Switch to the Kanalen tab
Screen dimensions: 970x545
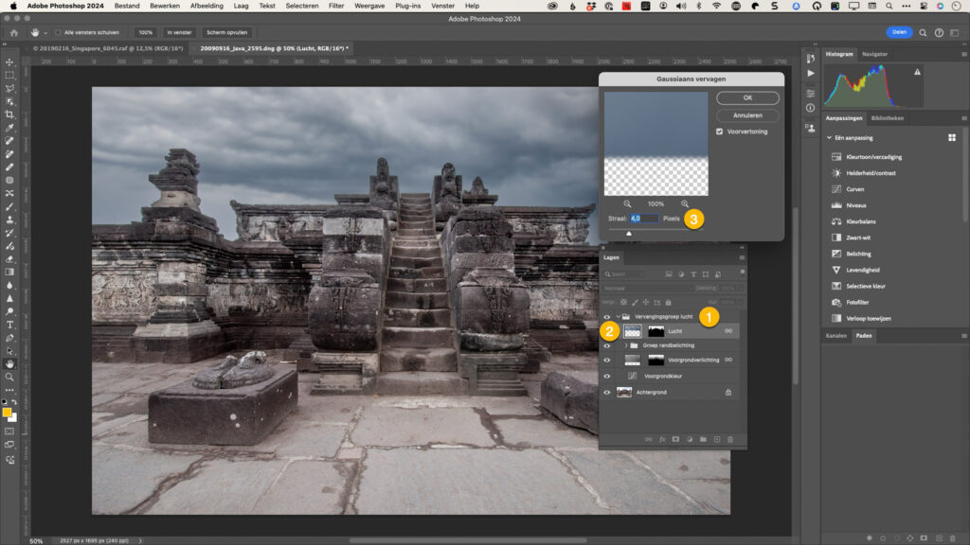coord(835,336)
